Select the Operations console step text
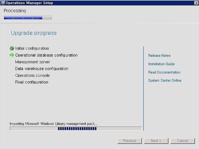199x149 pixels. (x=33, y=75)
